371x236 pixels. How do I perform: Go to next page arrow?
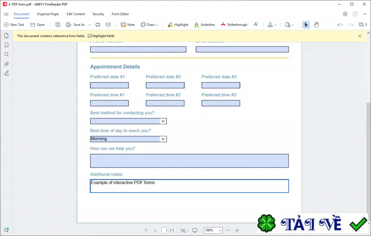tap(155, 230)
